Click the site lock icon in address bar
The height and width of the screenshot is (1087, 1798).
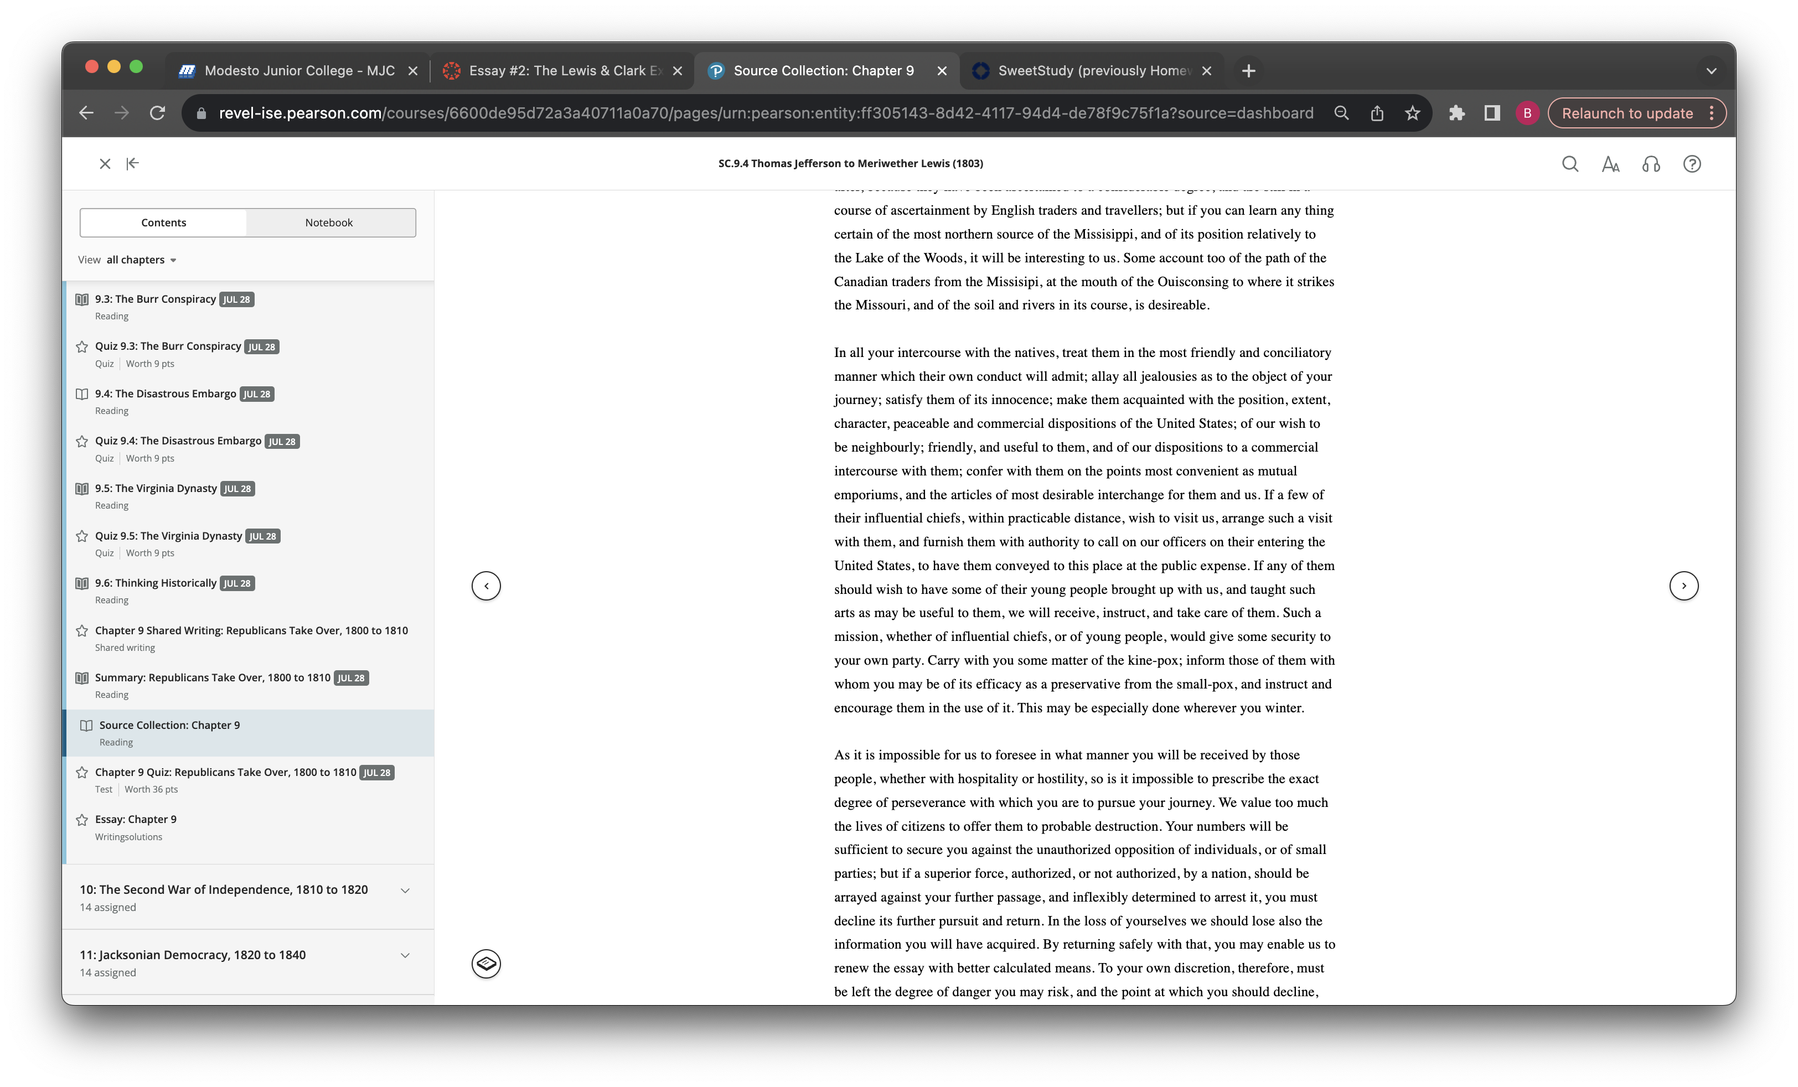202,113
